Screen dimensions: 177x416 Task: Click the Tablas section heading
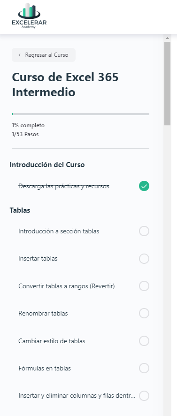[x=20, y=210]
